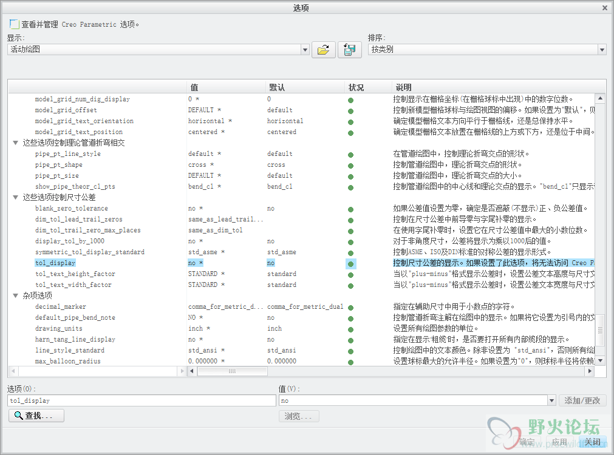Open the display (活动绘图) dropdown
This screenshot has height=455, width=614.
(x=305, y=50)
